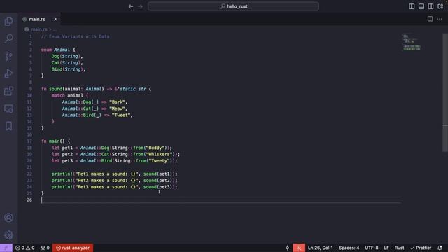The width and height of the screenshot is (448, 252).
Task: Click the "Buddy" string on line 18
Action: point(155,148)
